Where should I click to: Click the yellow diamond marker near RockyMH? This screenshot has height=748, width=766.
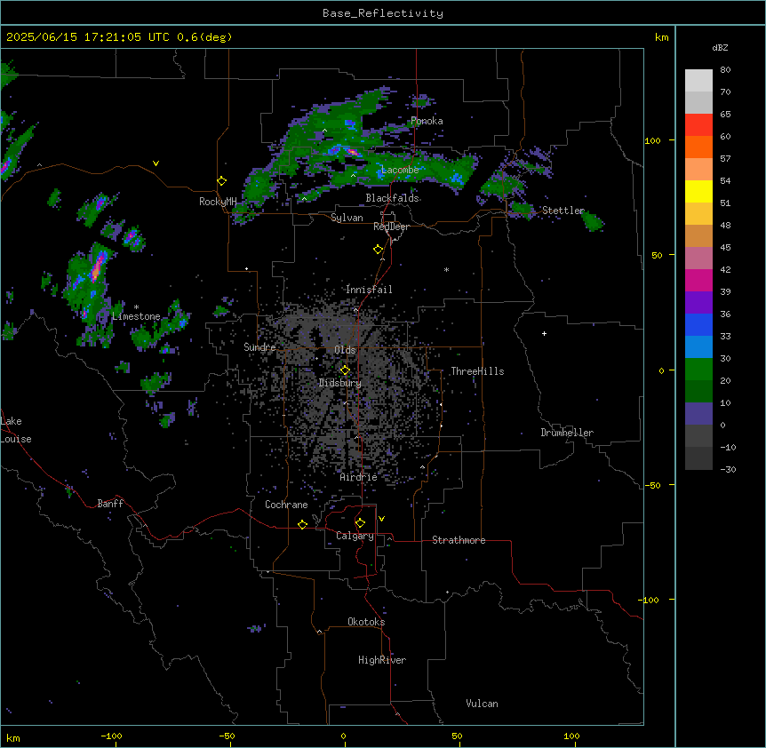[221, 180]
